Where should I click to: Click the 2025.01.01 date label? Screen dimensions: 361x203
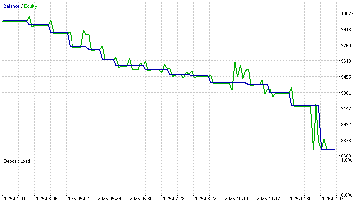tap(14, 198)
